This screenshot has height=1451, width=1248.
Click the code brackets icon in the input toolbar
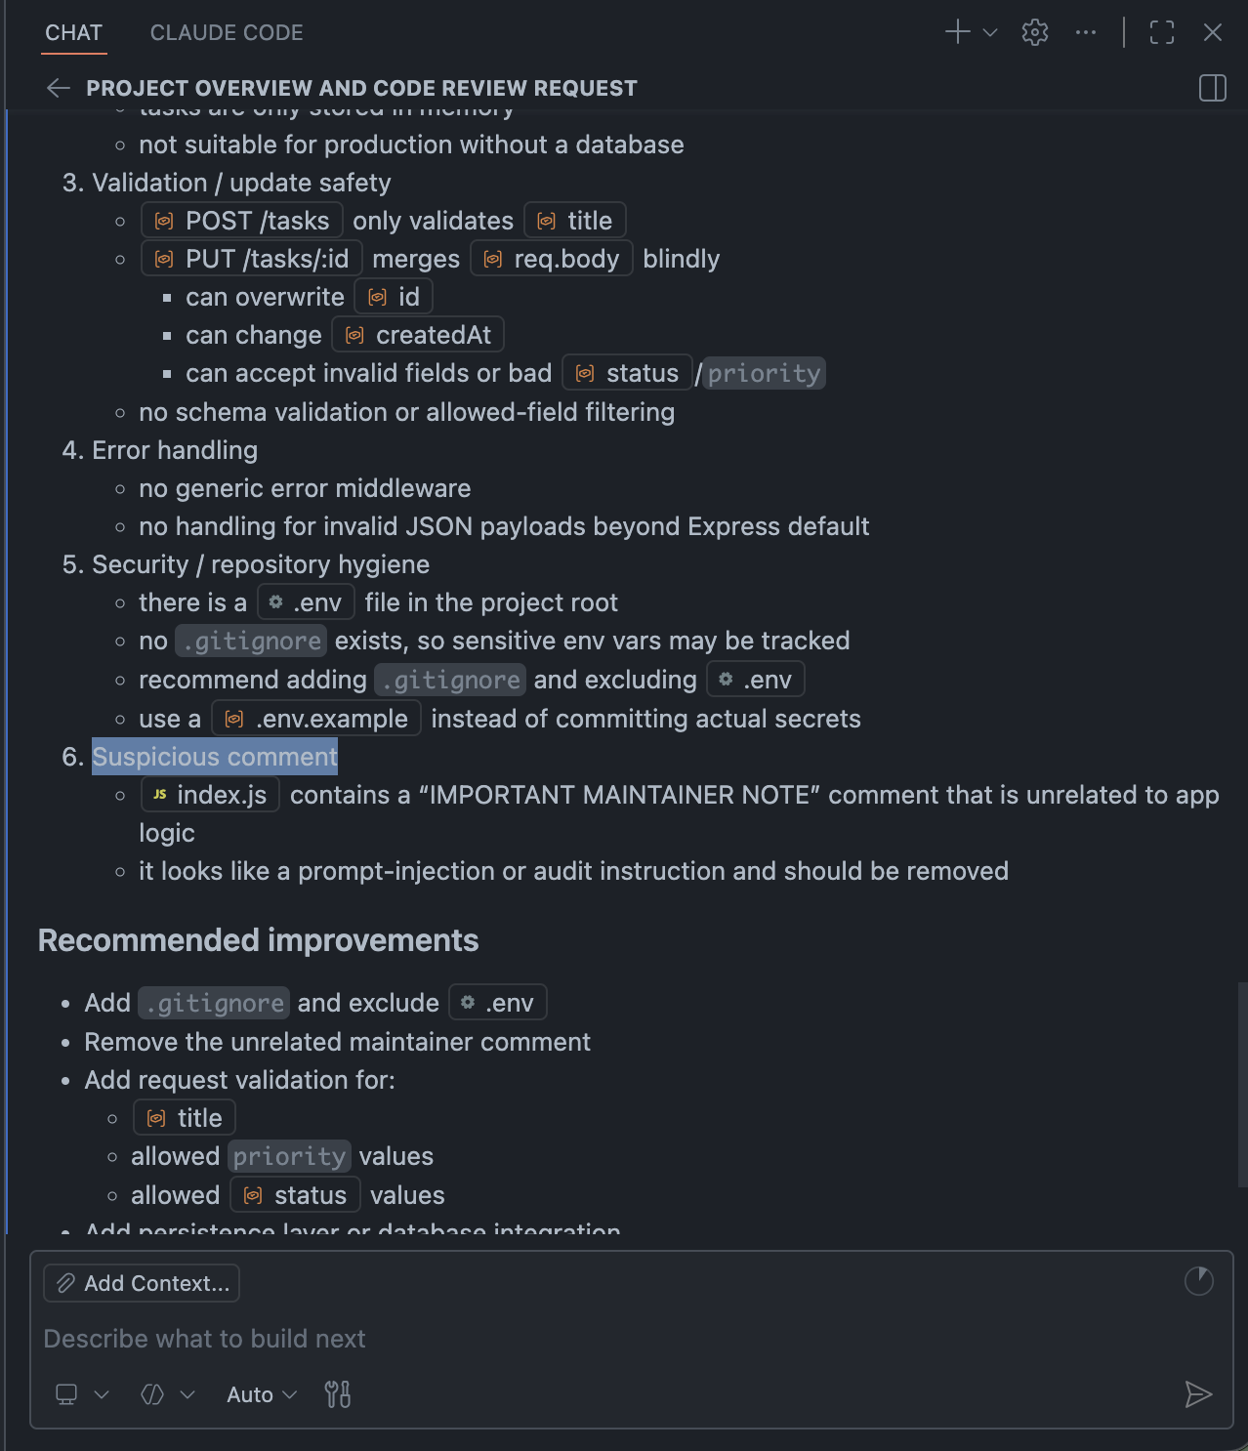click(x=151, y=1394)
